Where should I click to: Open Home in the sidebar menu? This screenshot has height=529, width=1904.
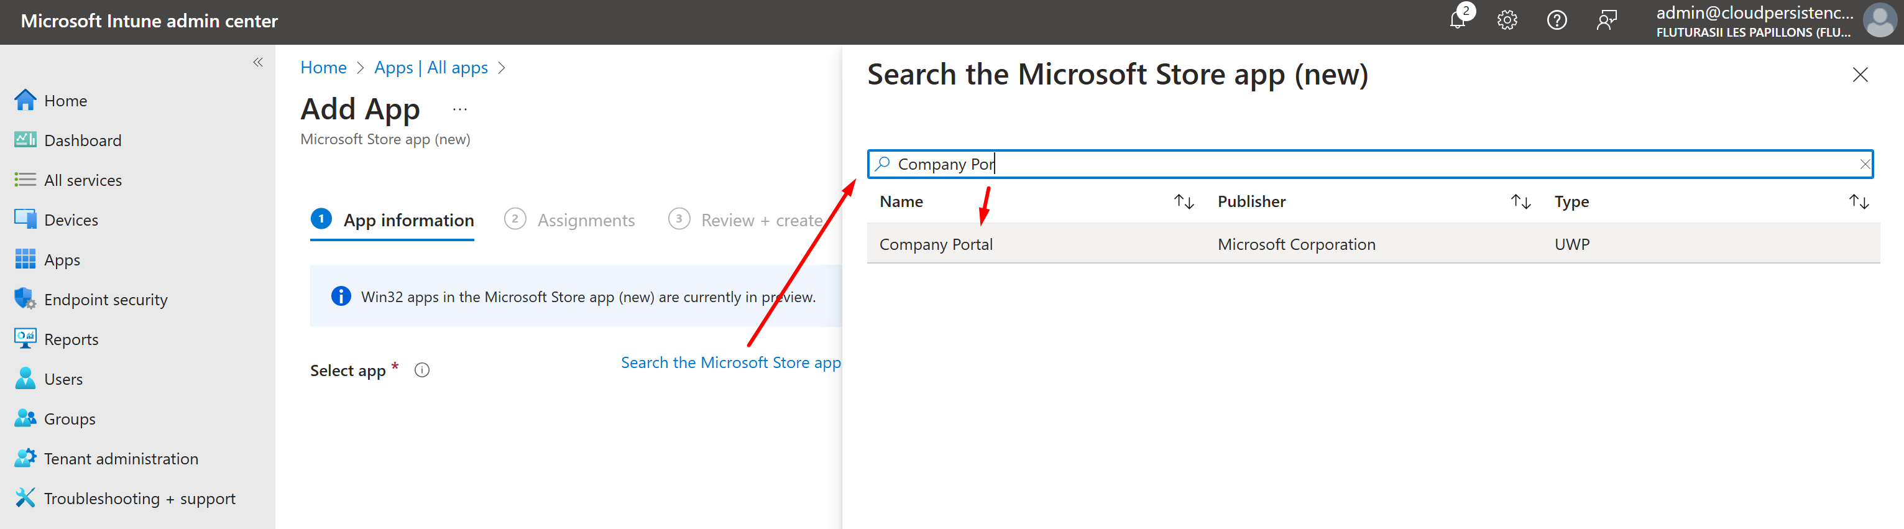coord(66,101)
